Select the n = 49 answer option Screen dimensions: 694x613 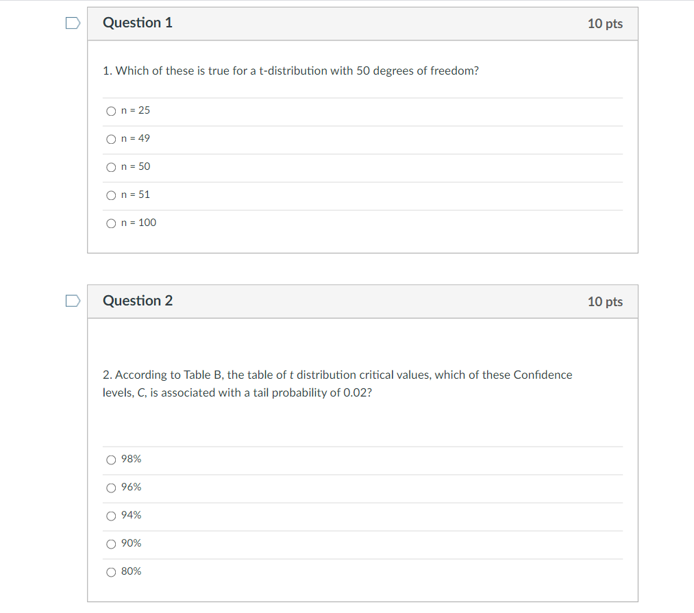[x=111, y=138]
